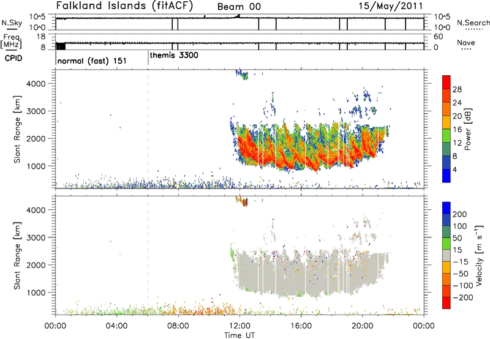Click the '08:00' time tick label
Image resolution: width=490 pixels, height=339 pixels.
click(178, 326)
